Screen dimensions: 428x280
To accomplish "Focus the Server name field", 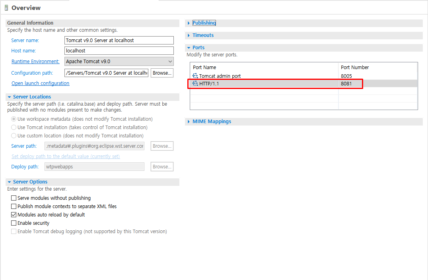I will coord(119,41).
